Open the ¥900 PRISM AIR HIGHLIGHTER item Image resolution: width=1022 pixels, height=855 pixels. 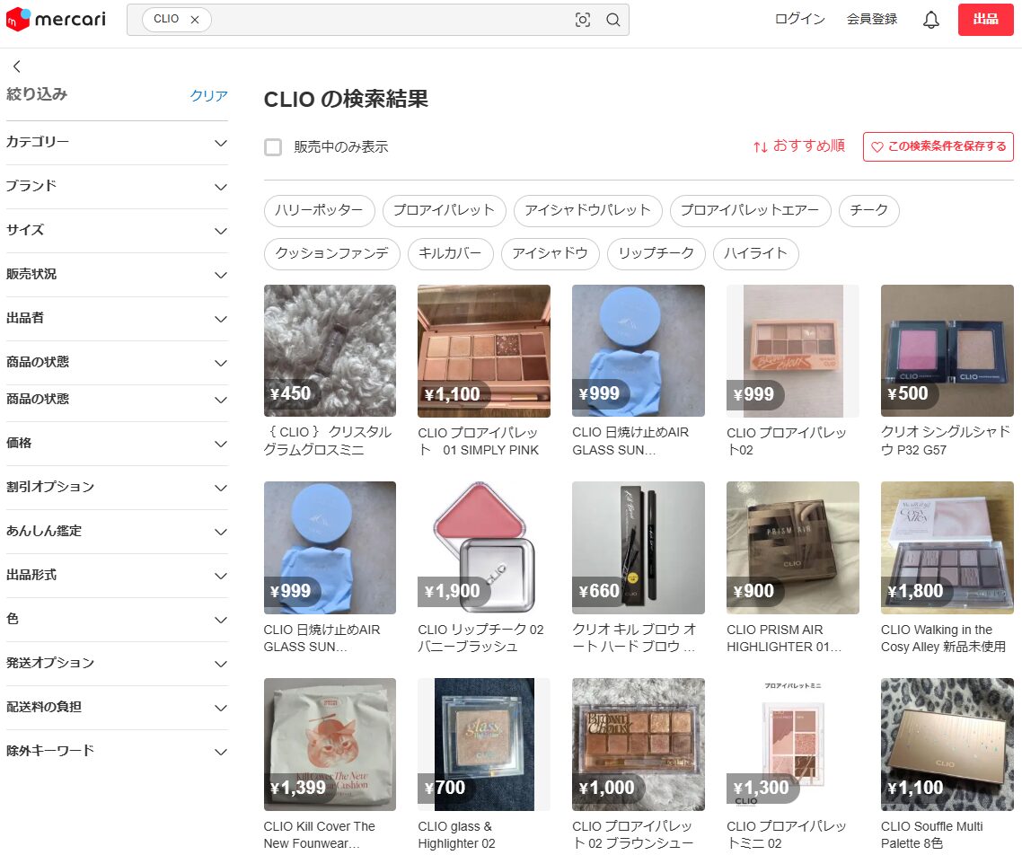click(793, 569)
